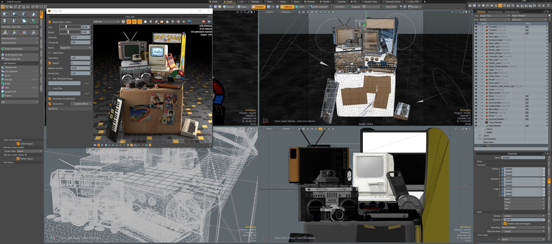
Task: Click the Symmetry button
Action: coord(338,7)
